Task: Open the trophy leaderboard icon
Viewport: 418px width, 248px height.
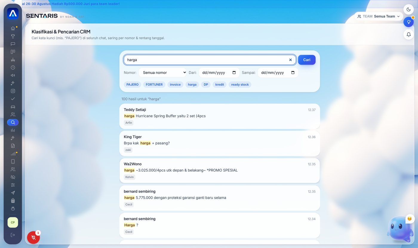Action: pos(13,36)
